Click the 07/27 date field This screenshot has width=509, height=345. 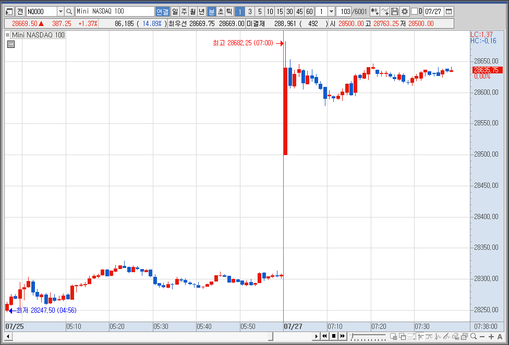coord(433,11)
